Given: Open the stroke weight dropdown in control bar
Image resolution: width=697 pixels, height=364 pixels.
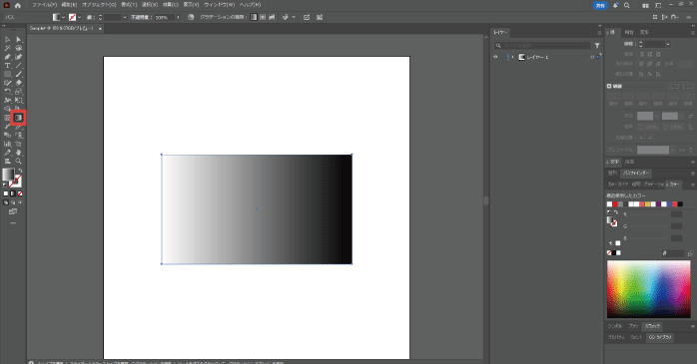Looking at the screenshot, I should click(125, 17).
